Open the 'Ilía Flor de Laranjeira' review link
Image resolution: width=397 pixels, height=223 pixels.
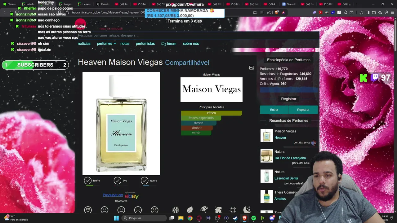290,158
